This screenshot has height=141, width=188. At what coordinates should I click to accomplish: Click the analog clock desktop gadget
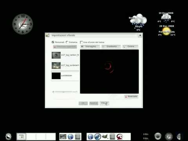[x=23, y=24]
